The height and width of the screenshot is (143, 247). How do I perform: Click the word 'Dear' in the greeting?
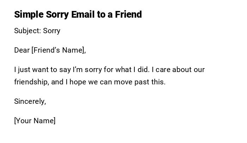point(22,50)
